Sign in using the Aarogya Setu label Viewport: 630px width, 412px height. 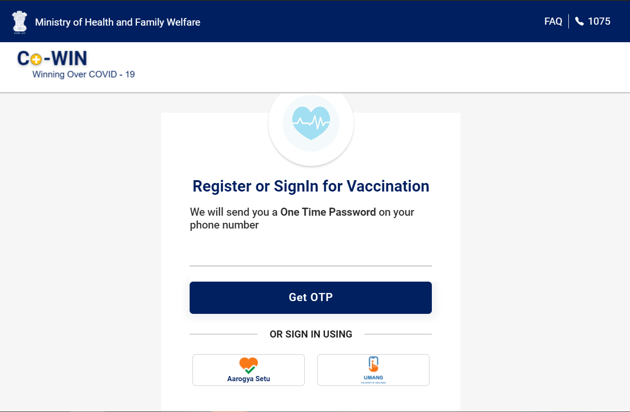click(x=248, y=379)
